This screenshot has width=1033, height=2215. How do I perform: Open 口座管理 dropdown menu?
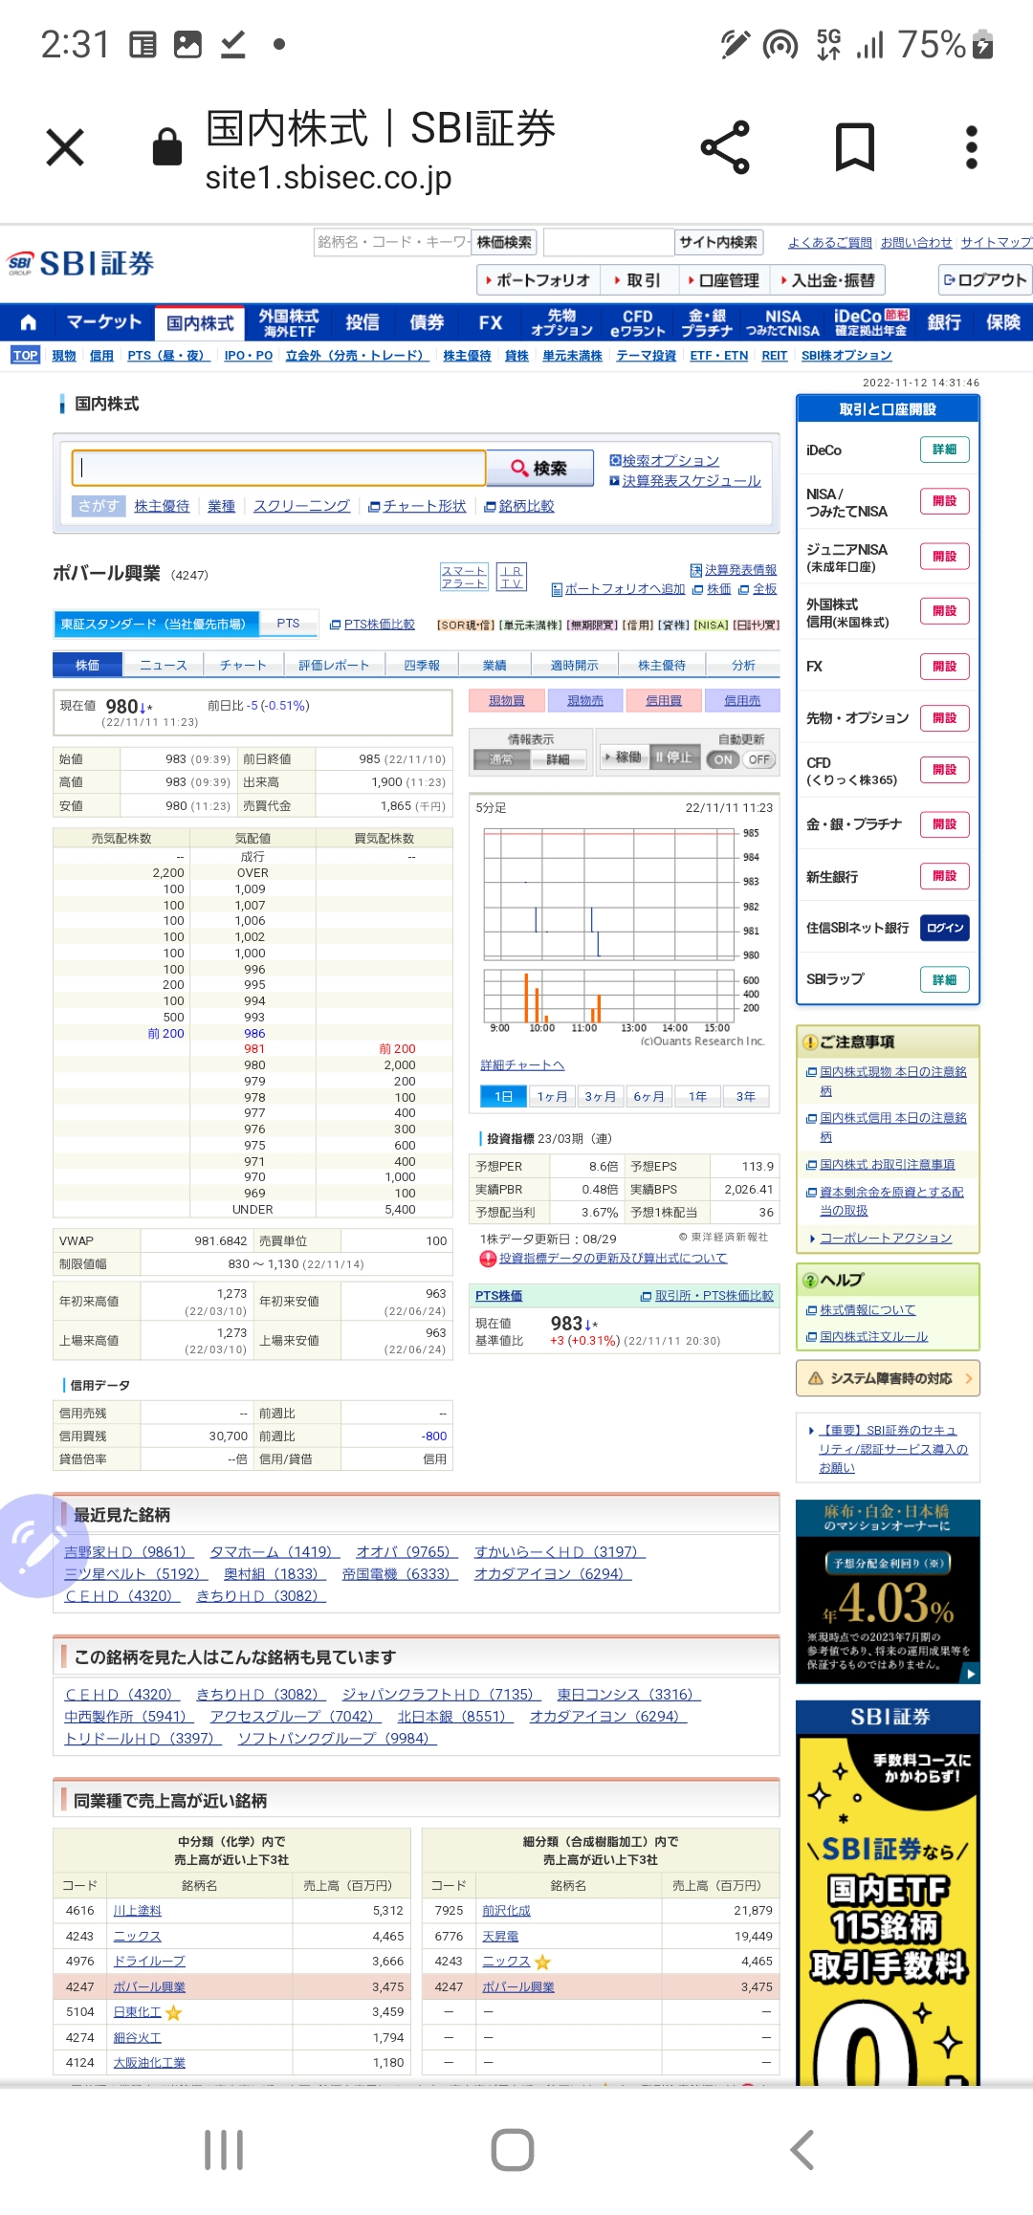click(724, 280)
